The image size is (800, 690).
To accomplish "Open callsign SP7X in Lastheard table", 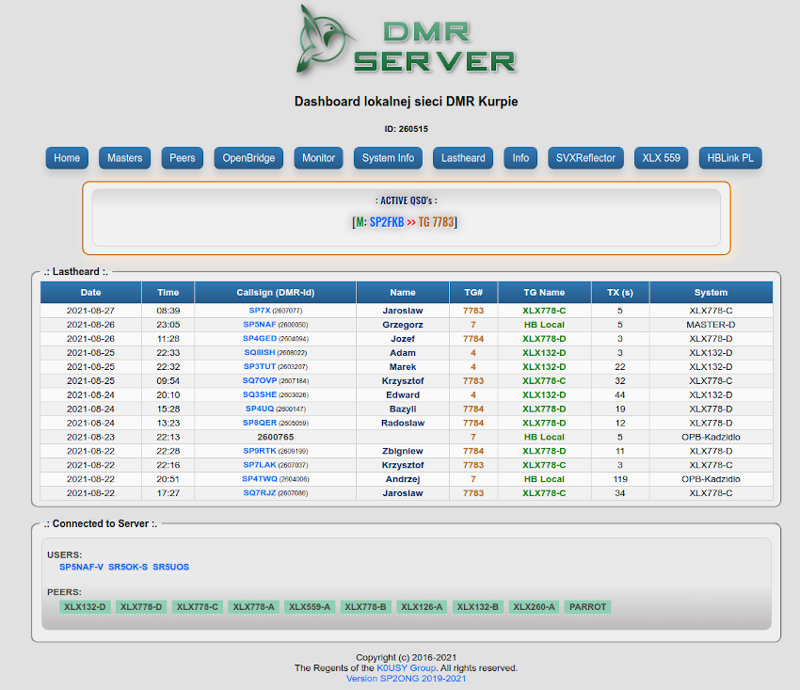I will coord(259,310).
